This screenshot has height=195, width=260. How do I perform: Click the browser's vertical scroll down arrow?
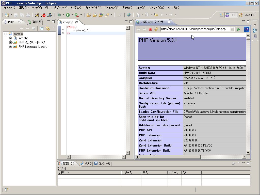248,153
